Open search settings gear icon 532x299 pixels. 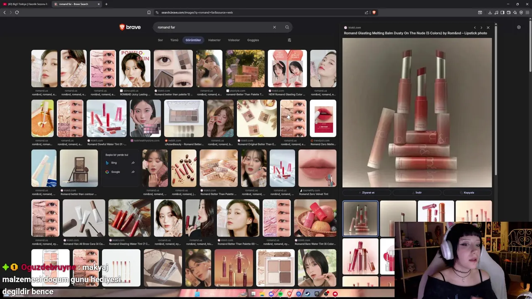click(x=519, y=27)
